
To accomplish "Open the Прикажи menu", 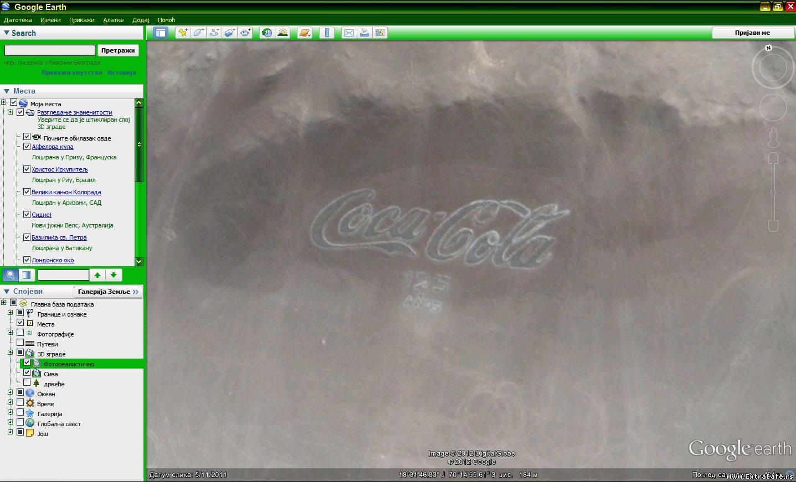I will pyautogui.click(x=82, y=20).
